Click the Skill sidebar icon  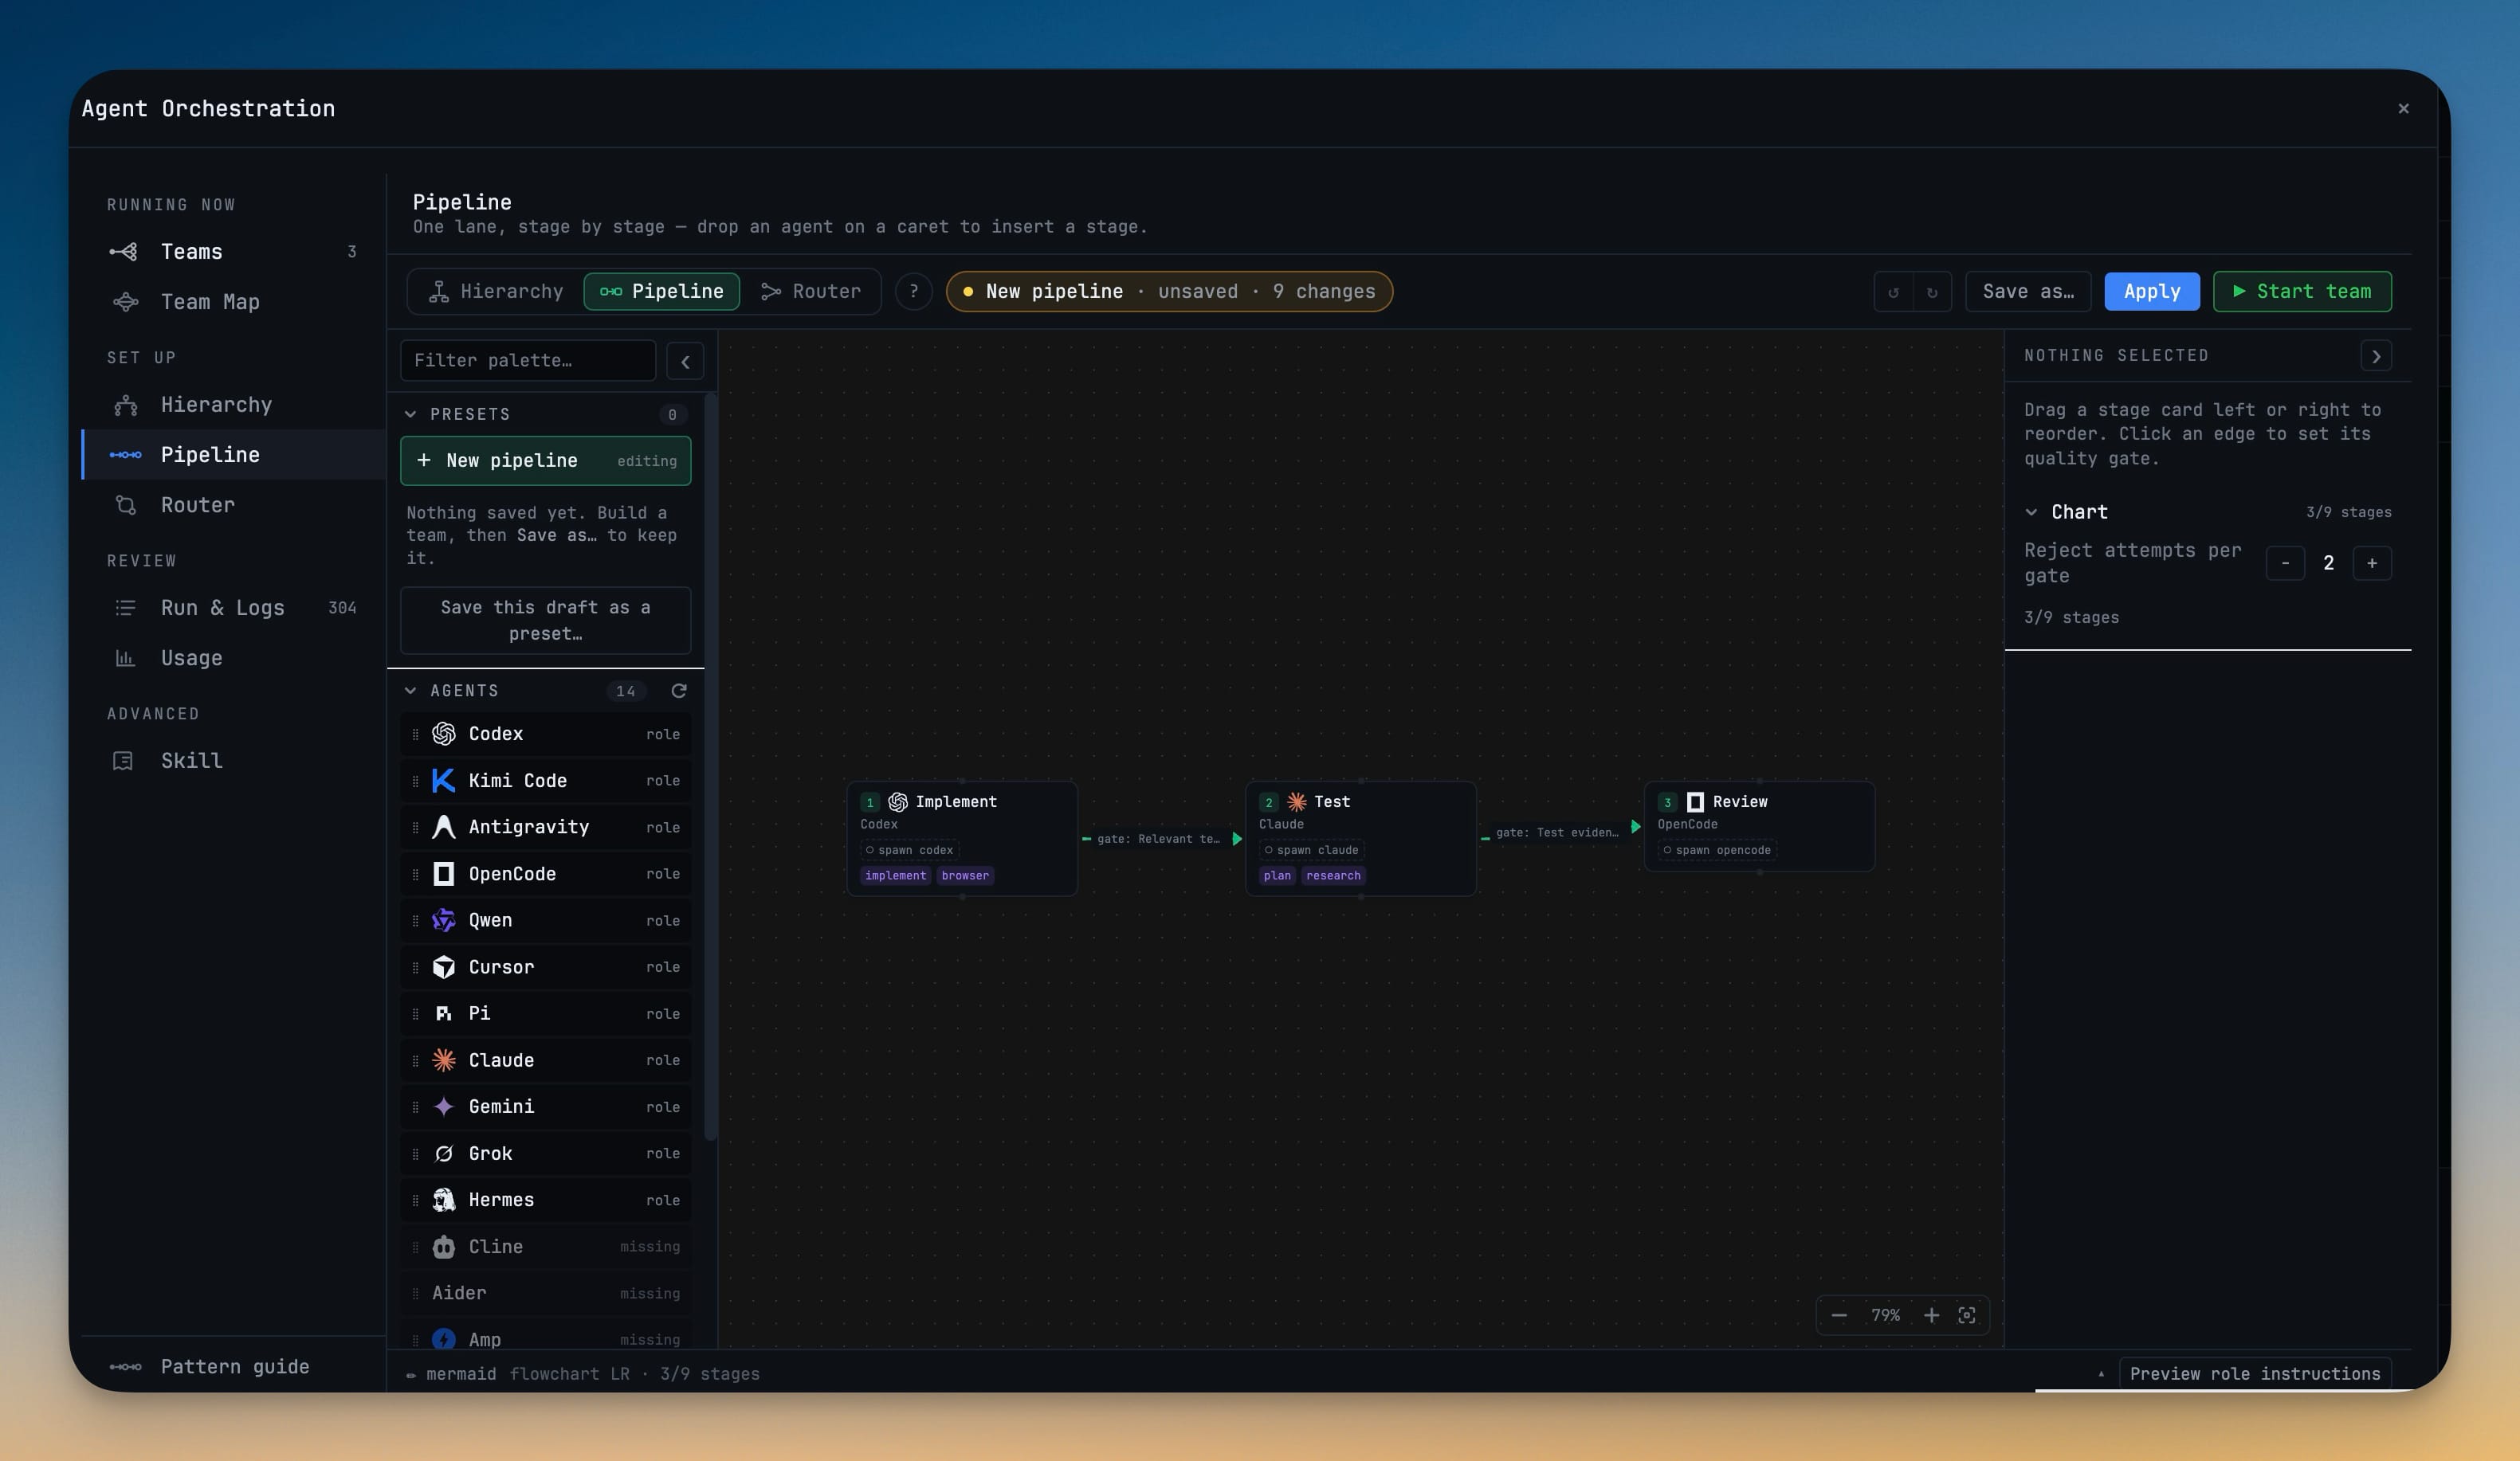click(123, 761)
